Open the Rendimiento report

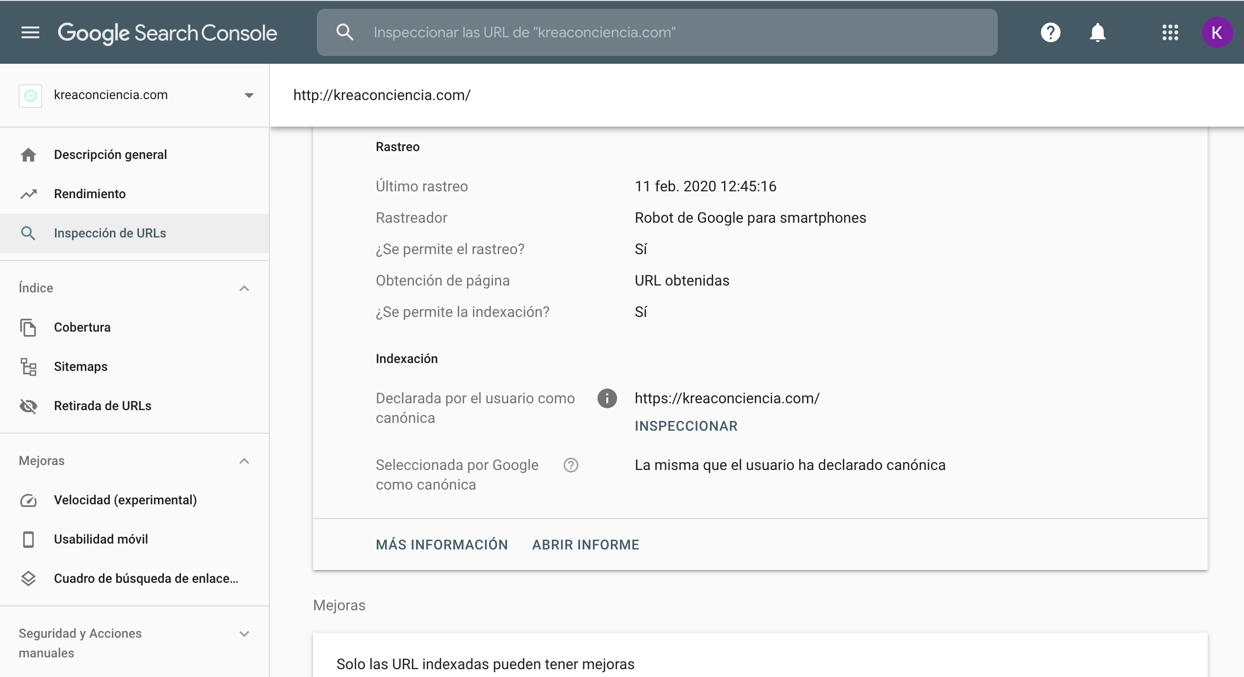pos(134,194)
